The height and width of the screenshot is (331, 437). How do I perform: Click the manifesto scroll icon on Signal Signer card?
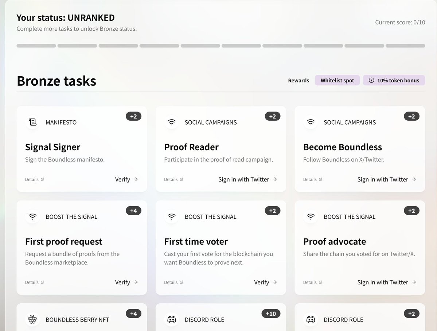pyautogui.click(x=32, y=122)
